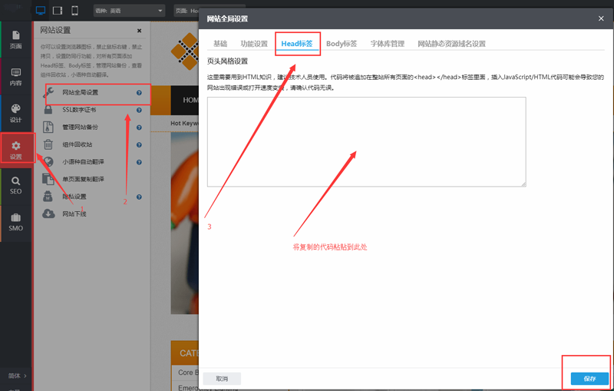The width and height of the screenshot is (614, 391).
Task: Expand the 简体 language switcher at bottom
Action: [15, 376]
